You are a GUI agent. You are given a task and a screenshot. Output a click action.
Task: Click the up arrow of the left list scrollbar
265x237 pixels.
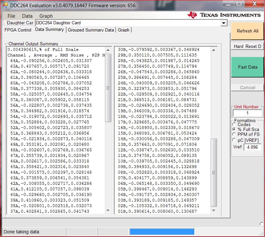(x=108, y=50)
